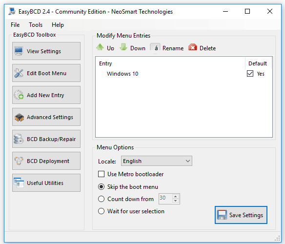Viewport: 285px width, 244px height.
Task: Click the green Up arrow icon
Action: (100, 47)
